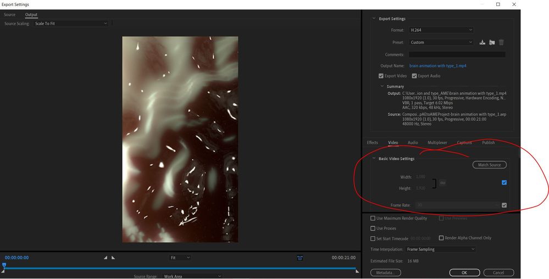Image resolution: width=549 pixels, height=279 pixels.
Task: Open the Video tab
Action: coord(393,142)
